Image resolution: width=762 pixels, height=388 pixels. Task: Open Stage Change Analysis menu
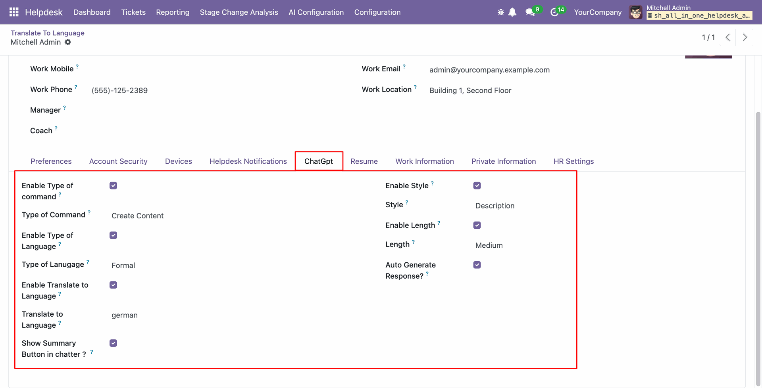(x=239, y=12)
